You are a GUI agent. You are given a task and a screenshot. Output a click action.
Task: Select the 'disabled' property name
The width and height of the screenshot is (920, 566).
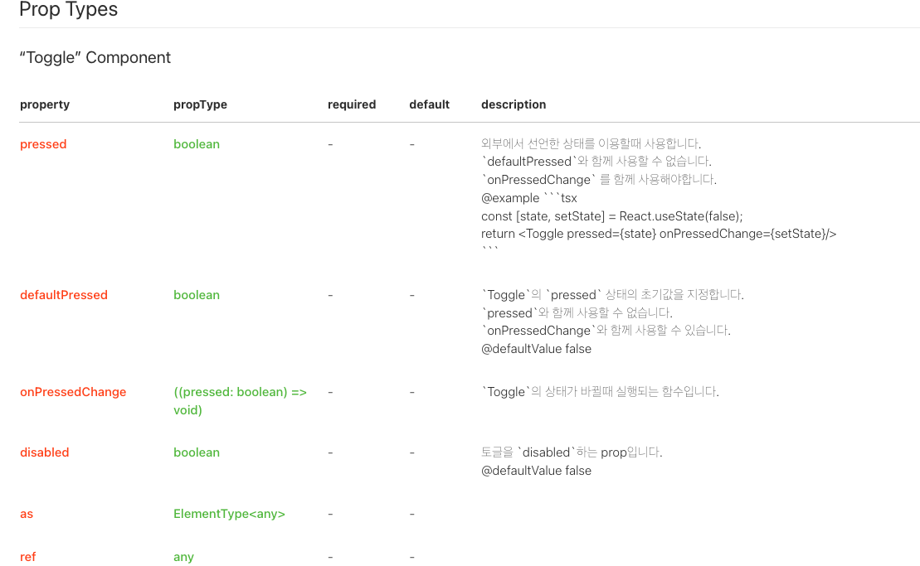(44, 452)
